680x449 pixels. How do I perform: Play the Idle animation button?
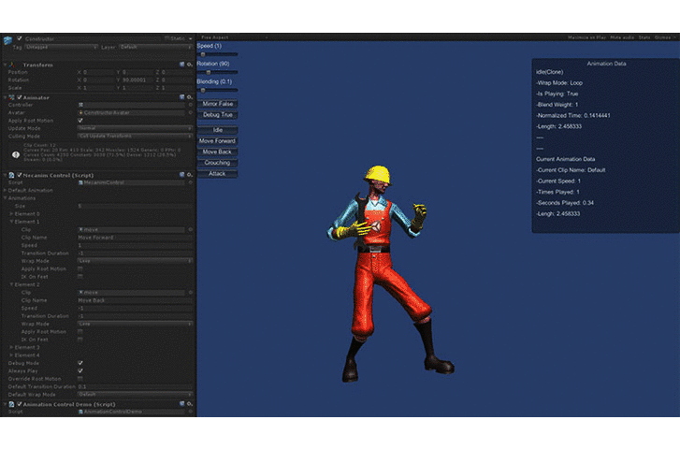217,130
